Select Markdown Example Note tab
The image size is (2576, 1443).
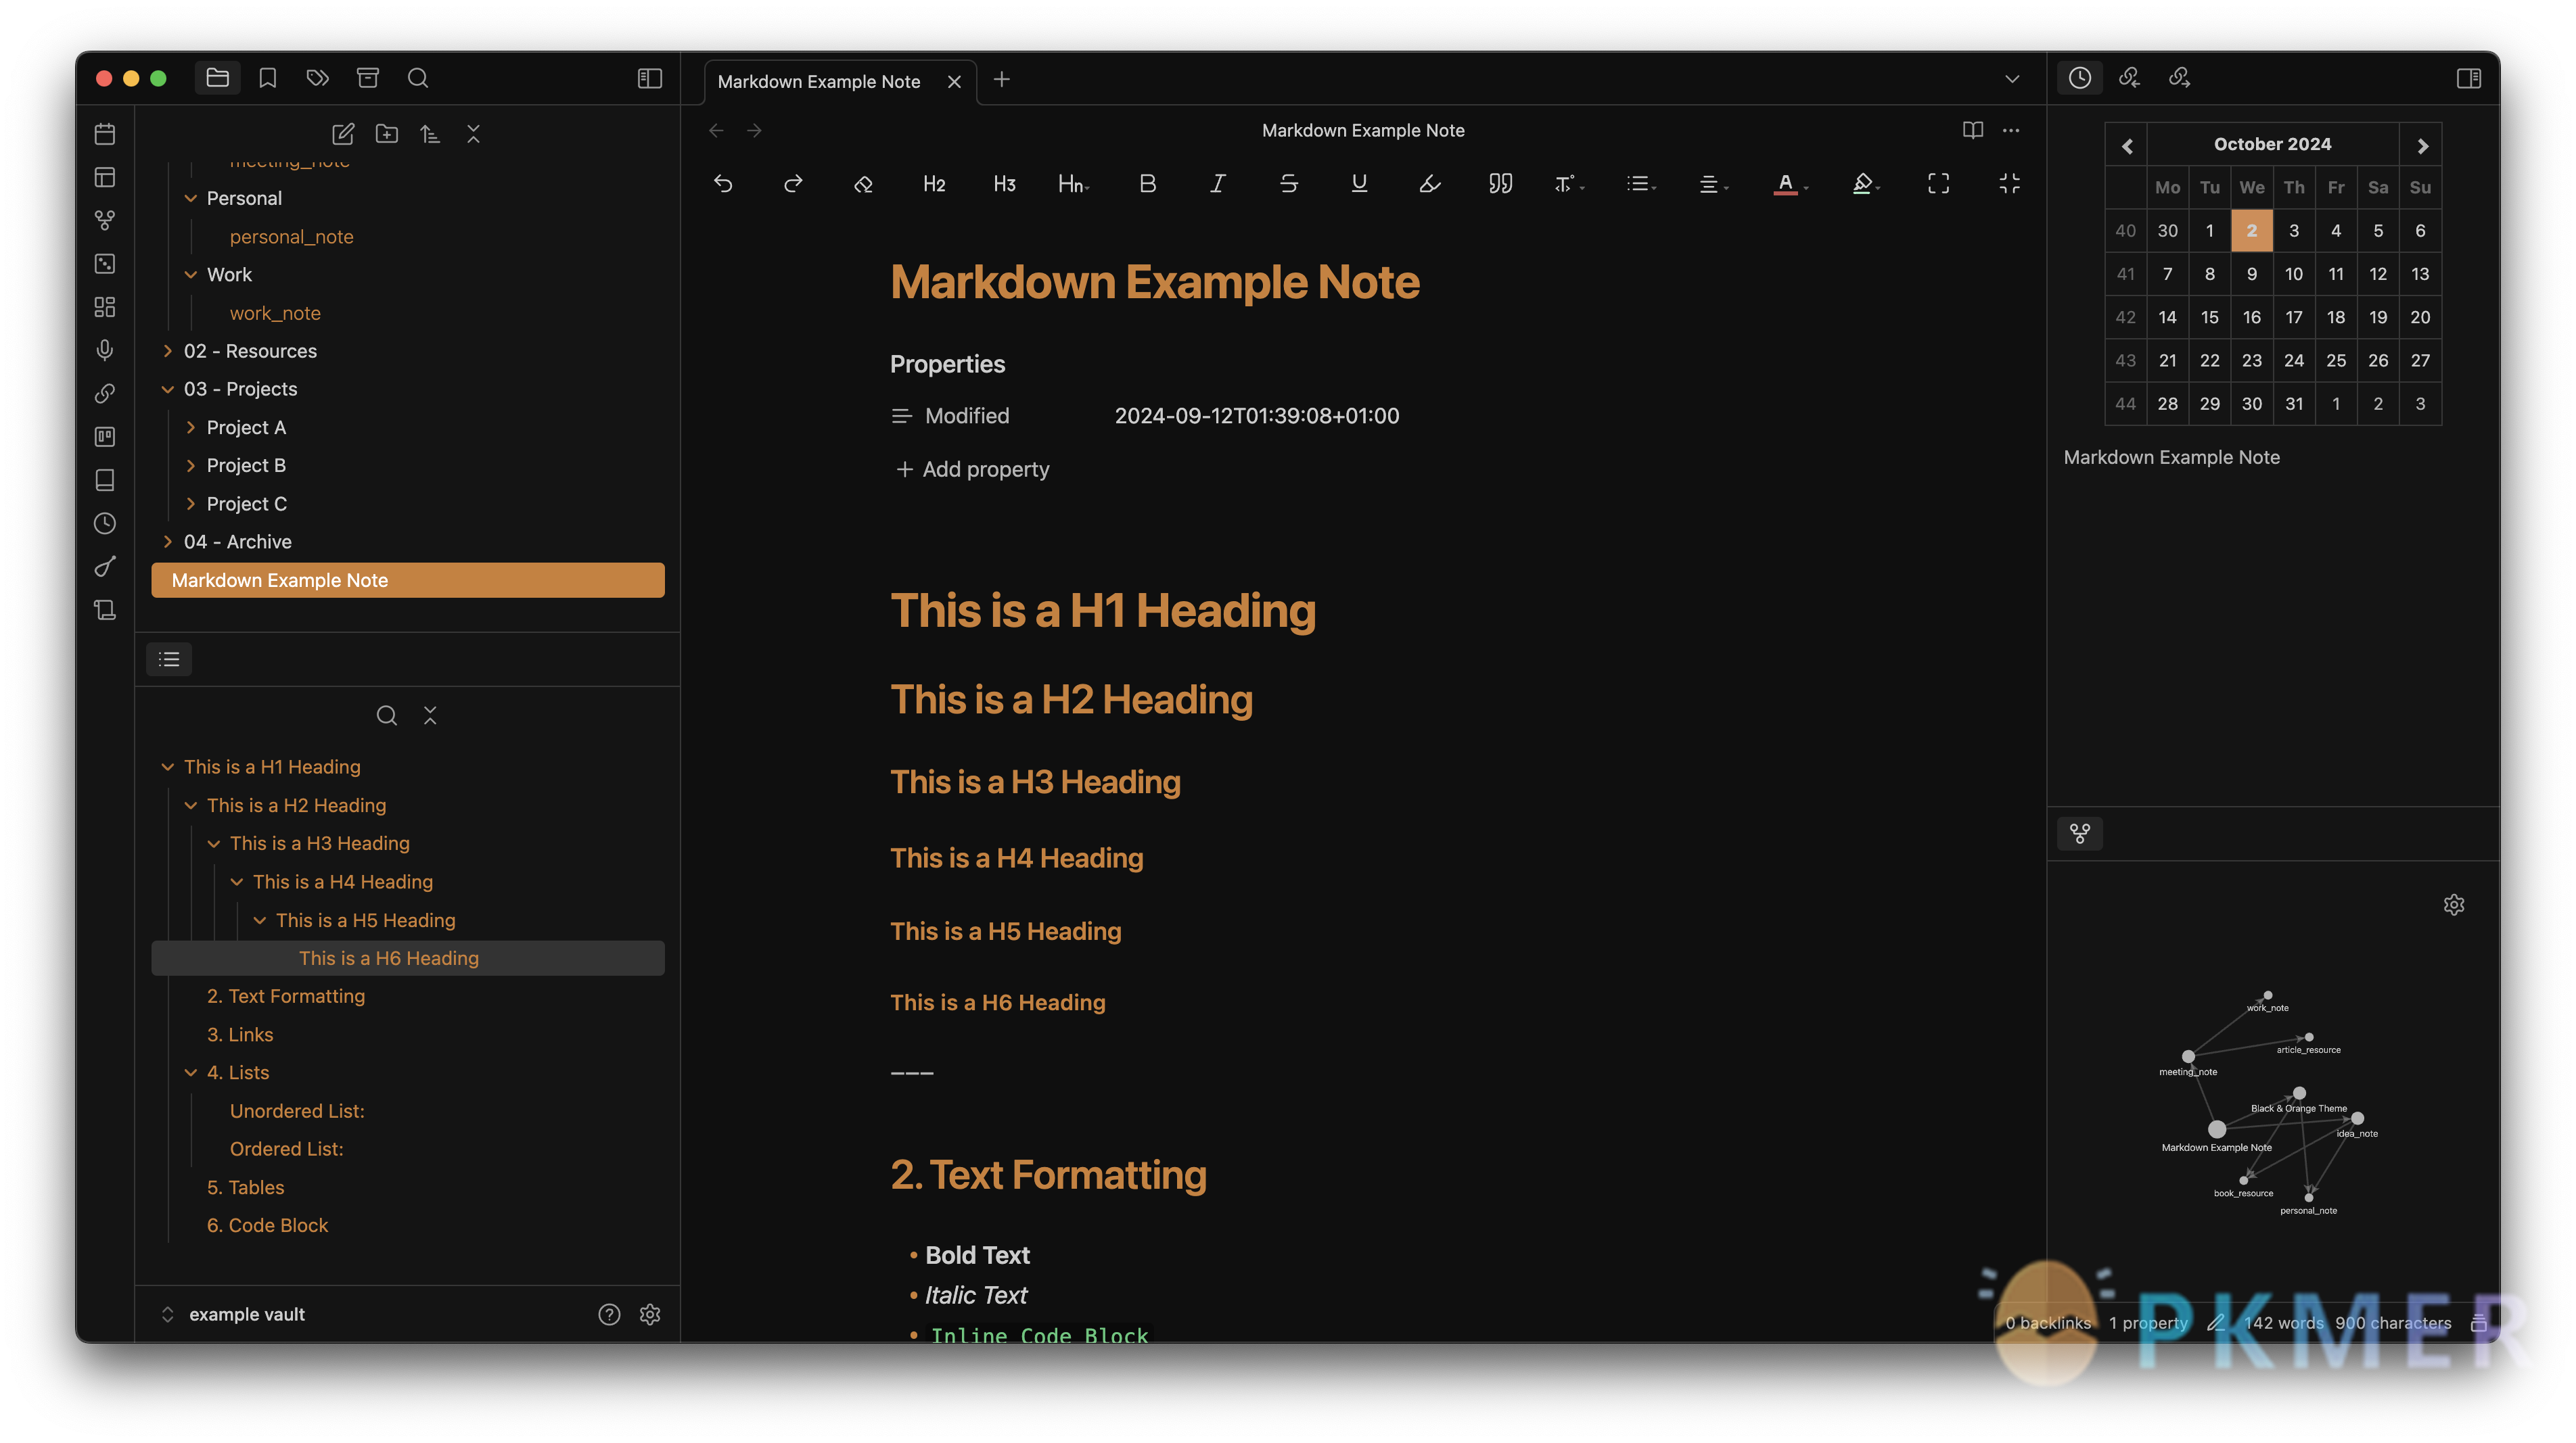819,82
